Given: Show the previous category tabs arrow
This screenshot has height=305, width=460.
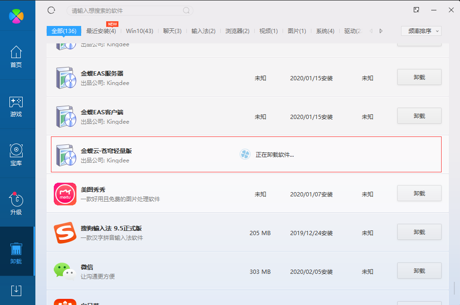Looking at the screenshot, I should (x=371, y=31).
